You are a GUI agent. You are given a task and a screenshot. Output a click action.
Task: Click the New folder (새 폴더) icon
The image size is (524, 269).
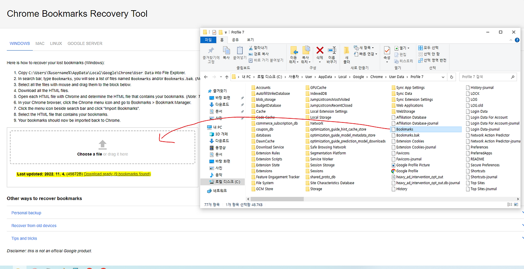point(346,50)
